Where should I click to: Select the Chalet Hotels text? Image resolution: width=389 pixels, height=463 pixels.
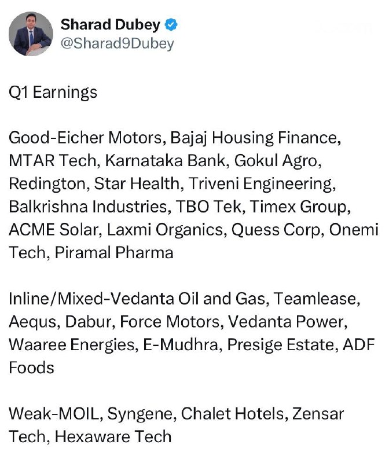coord(232,414)
